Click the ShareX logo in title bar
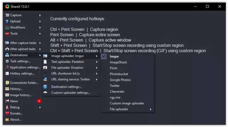228x127 pixels. pyautogui.click(x=7, y=6)
